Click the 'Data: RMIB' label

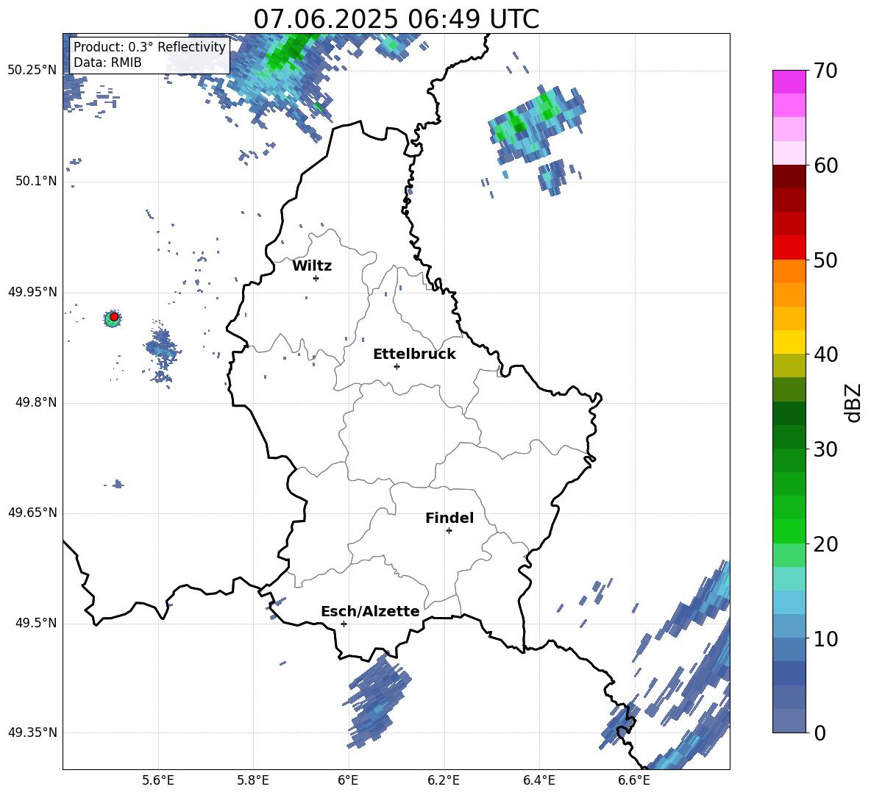tap(107, 63)
